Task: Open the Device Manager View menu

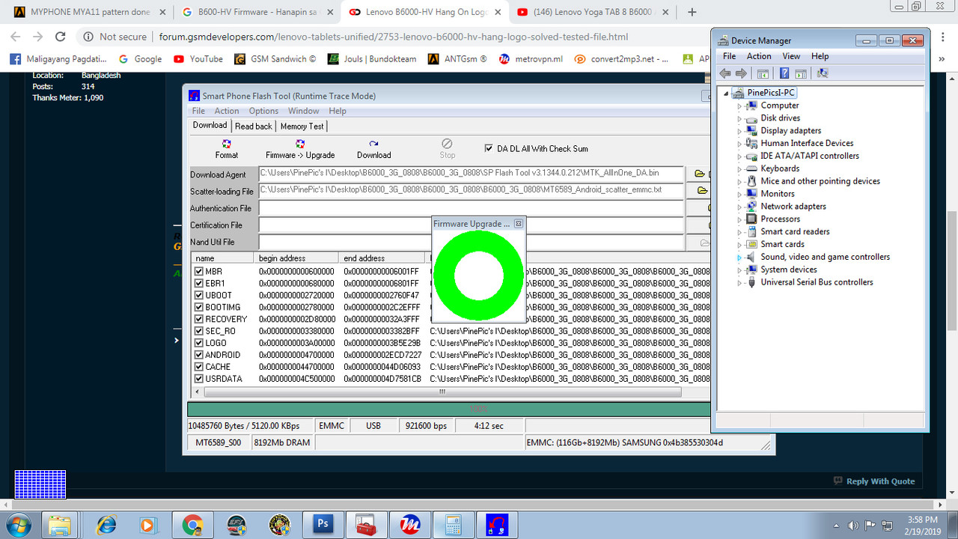Action: click(791, 56)
